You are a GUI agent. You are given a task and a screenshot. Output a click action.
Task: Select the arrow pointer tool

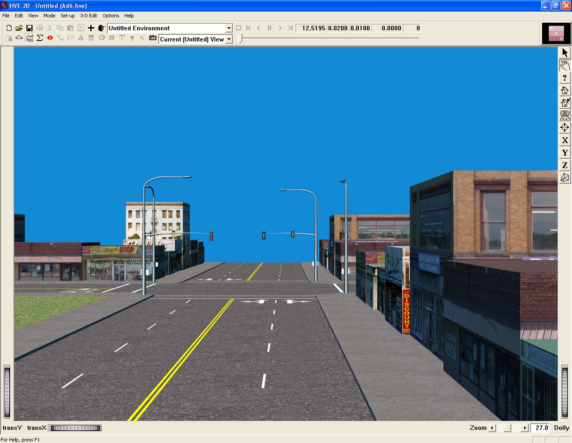(x=565, y=53)
